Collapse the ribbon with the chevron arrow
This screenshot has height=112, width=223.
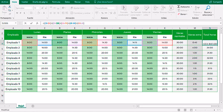220,18
